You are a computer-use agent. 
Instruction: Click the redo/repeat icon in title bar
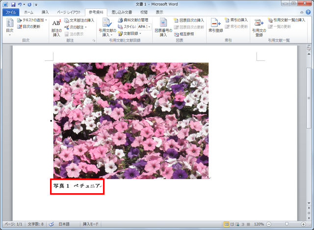coord(29,4)
